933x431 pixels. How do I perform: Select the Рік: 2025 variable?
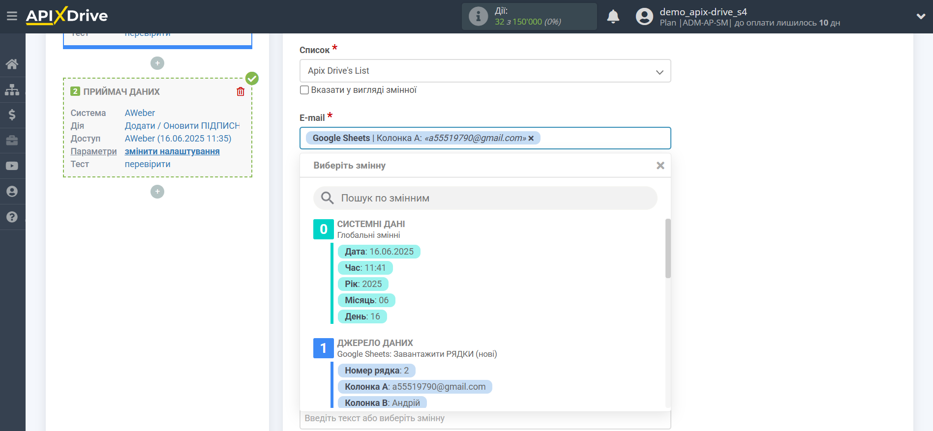363,284
